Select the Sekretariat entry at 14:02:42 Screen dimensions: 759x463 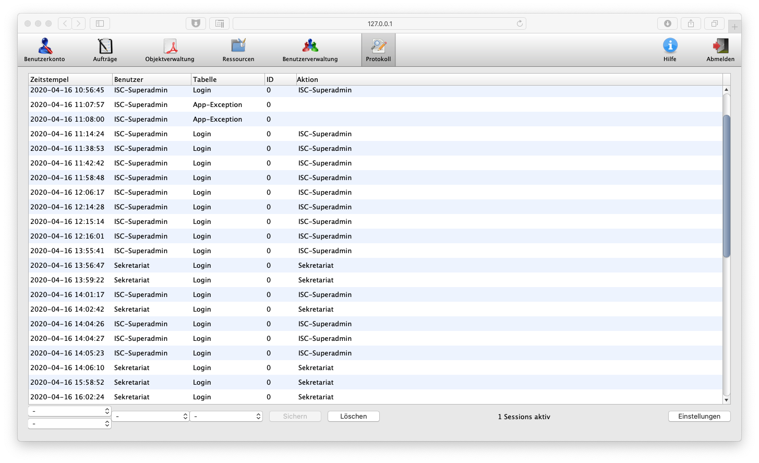tap(376, 309)
